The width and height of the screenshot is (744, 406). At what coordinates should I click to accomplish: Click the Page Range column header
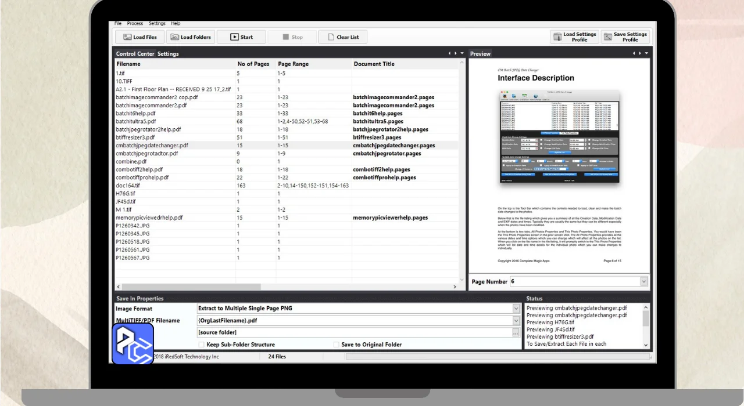tap(314, 64)
